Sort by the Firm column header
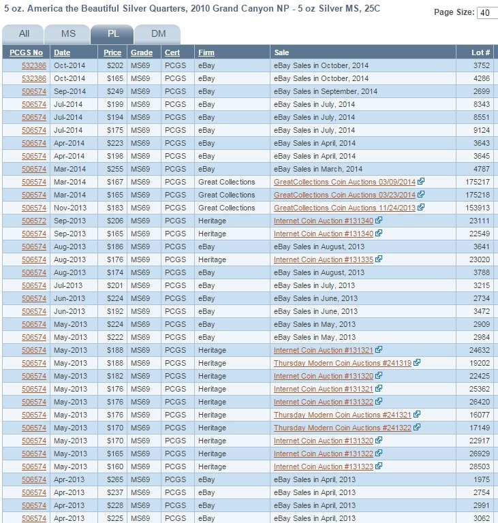Viewport: 498px width, 523px height. (x=206, y=52)
